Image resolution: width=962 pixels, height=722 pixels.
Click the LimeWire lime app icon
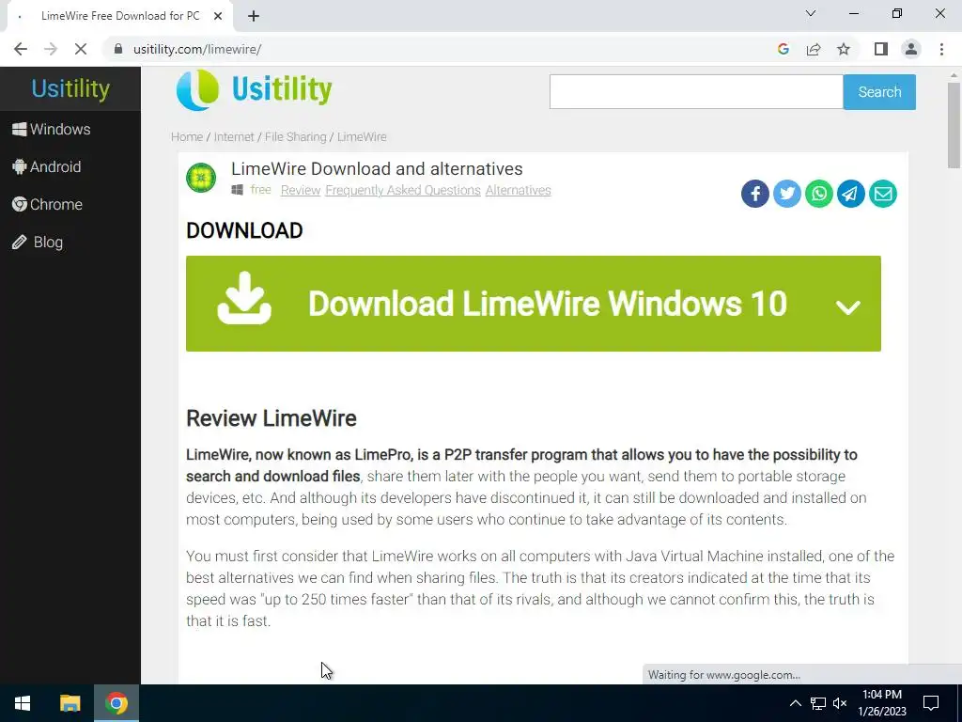(201, 178)
